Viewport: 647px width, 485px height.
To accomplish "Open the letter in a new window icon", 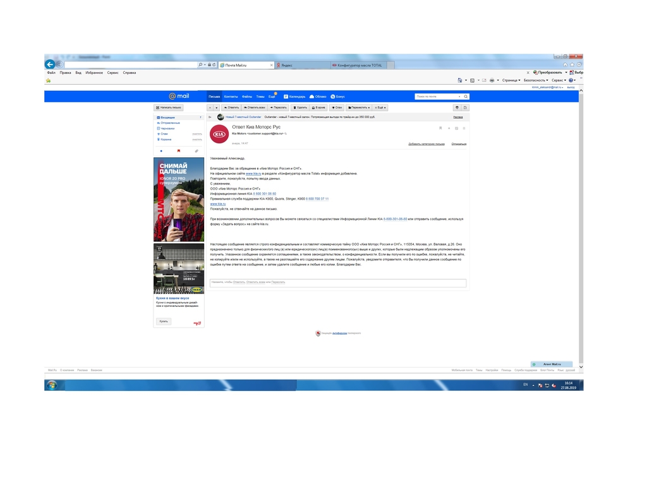I will coord(465,107).
